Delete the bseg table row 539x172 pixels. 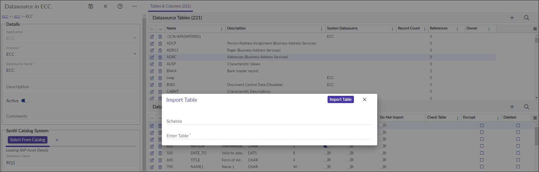click(160, 78)
